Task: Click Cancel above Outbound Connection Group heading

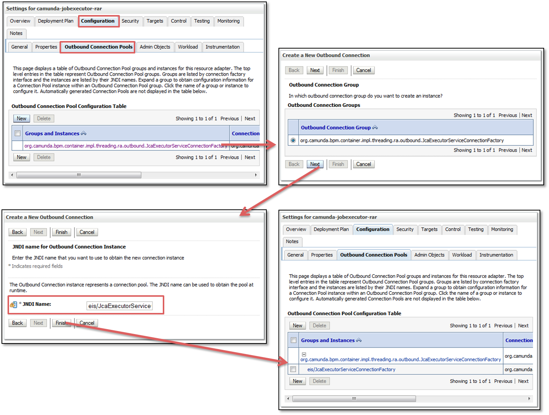Action: pos(364,70)
